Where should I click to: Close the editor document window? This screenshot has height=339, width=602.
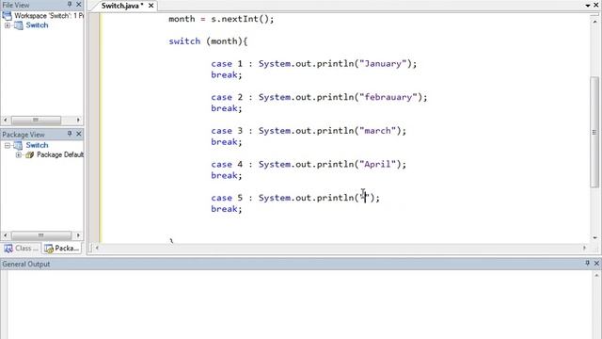tap(596, 5)
